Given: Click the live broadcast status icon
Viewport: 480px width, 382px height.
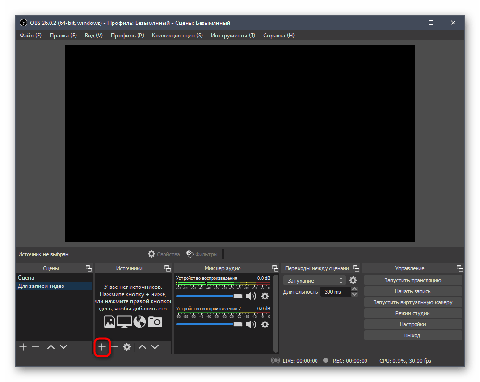Looking at the screenshot, I should pos(276,360).
